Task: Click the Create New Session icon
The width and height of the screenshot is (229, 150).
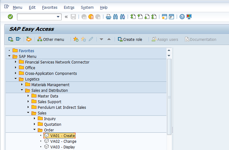Action: click(164, 17)
